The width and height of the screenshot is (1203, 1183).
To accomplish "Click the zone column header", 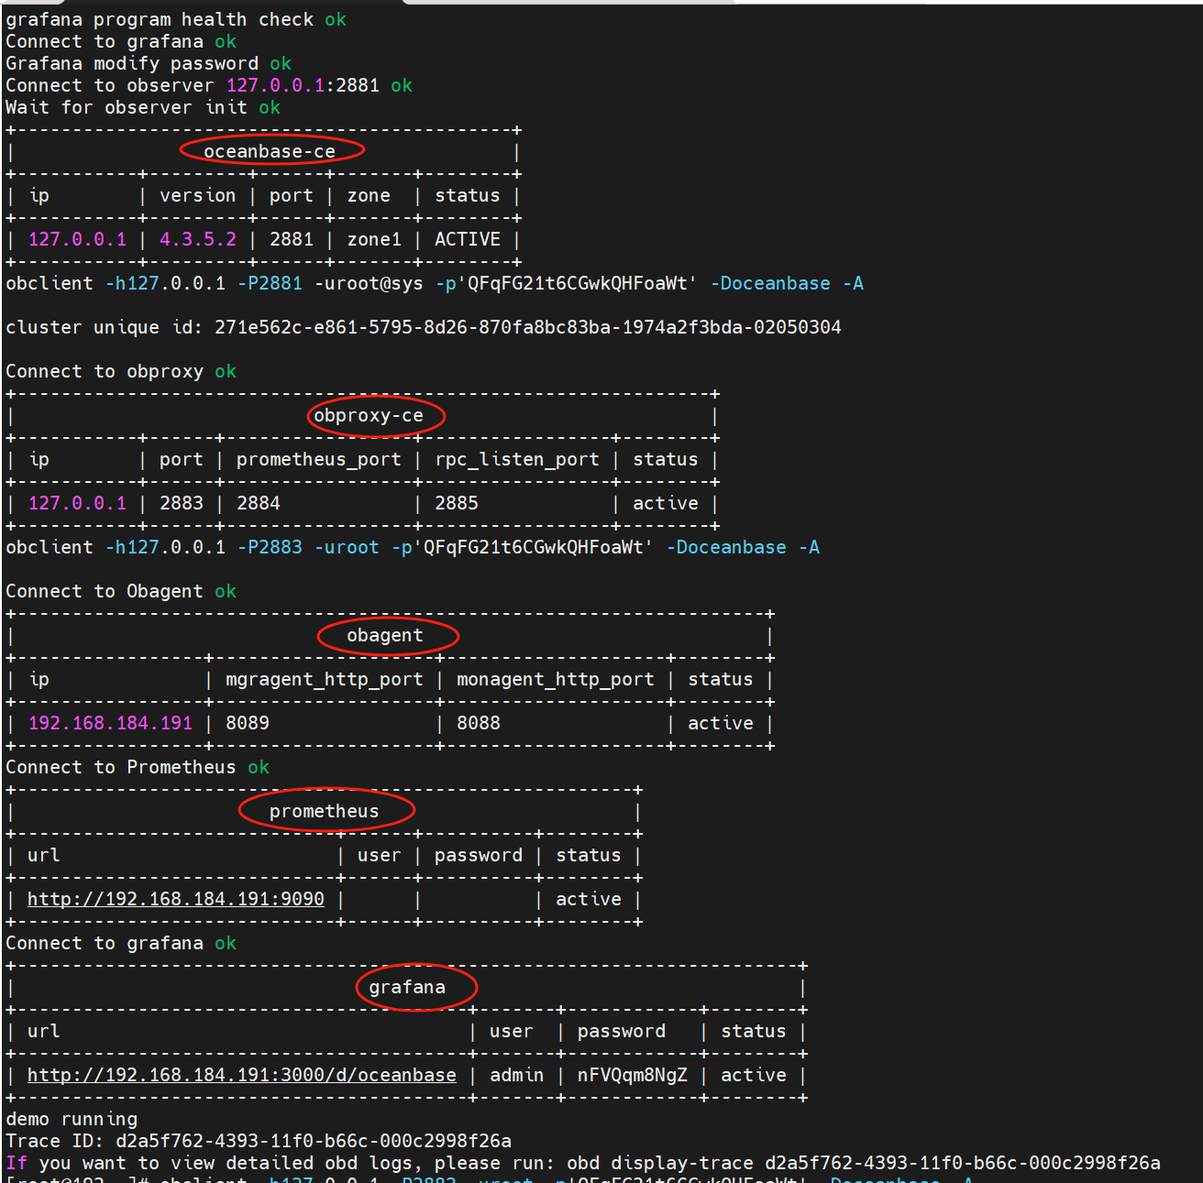I will tap(369, 195).
